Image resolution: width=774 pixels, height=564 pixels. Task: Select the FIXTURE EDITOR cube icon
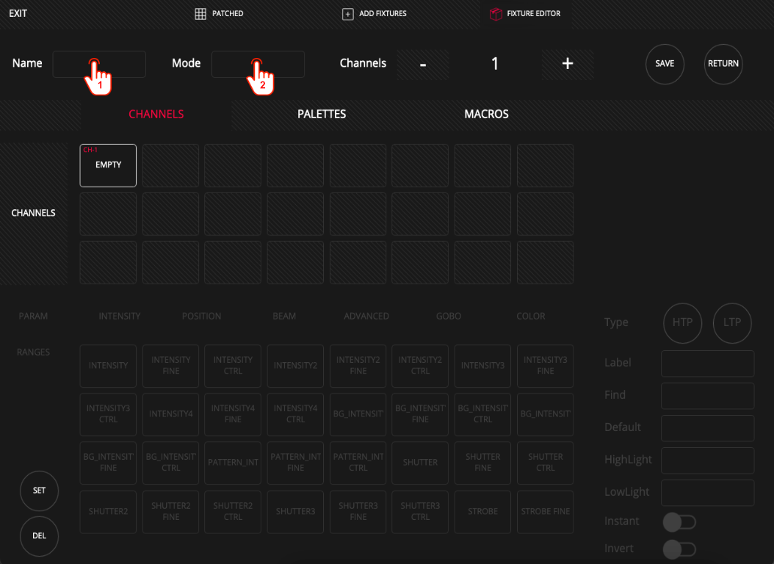tap(496, 14)
